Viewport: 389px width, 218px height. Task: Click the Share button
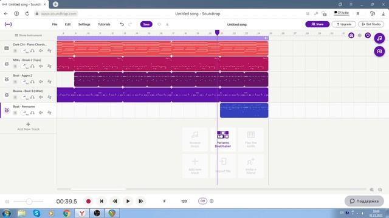click(x=317, y=24)
